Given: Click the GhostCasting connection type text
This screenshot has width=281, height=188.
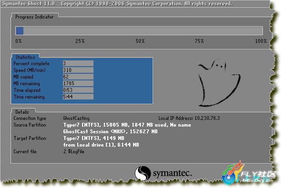Looking at the screenshot, I should tap(76, 118).
